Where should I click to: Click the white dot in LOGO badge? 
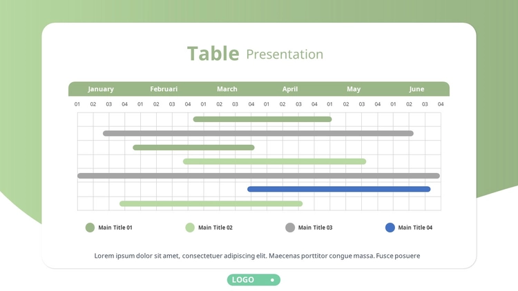[272, 280]
